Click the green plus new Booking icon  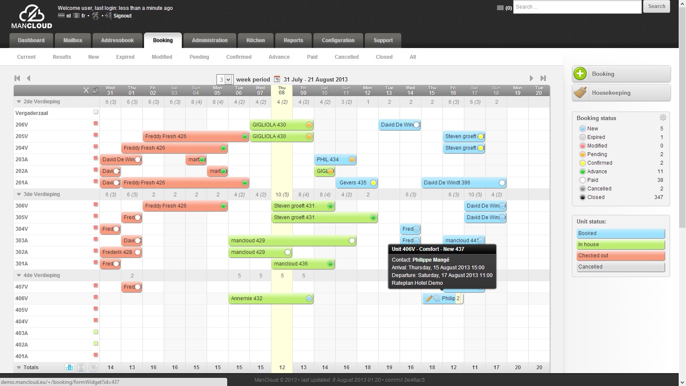click(580, 74)
